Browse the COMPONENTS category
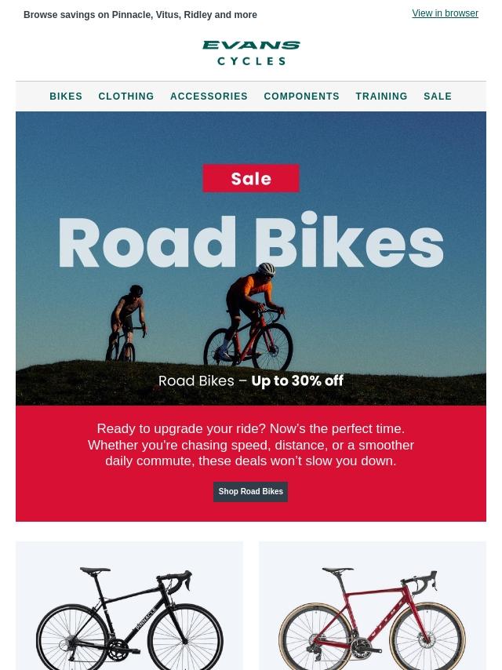502x670 pixels. pyautogui.click(x=302, y=96)
